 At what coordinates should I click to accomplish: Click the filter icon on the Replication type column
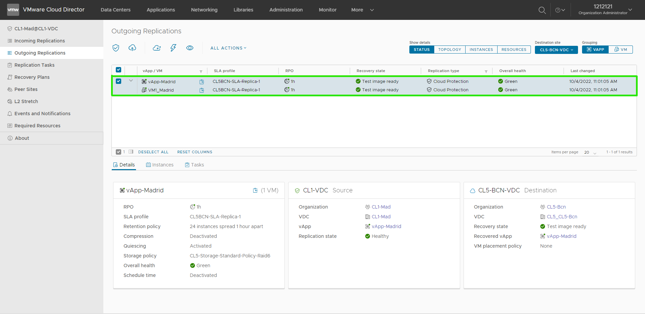click(x=486, y=71)
